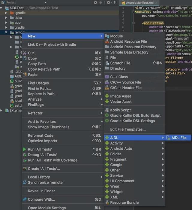Click the collapse-all icon in Project toolbar
This screenshot has width=192, height=210.
[x=101, y=2]
